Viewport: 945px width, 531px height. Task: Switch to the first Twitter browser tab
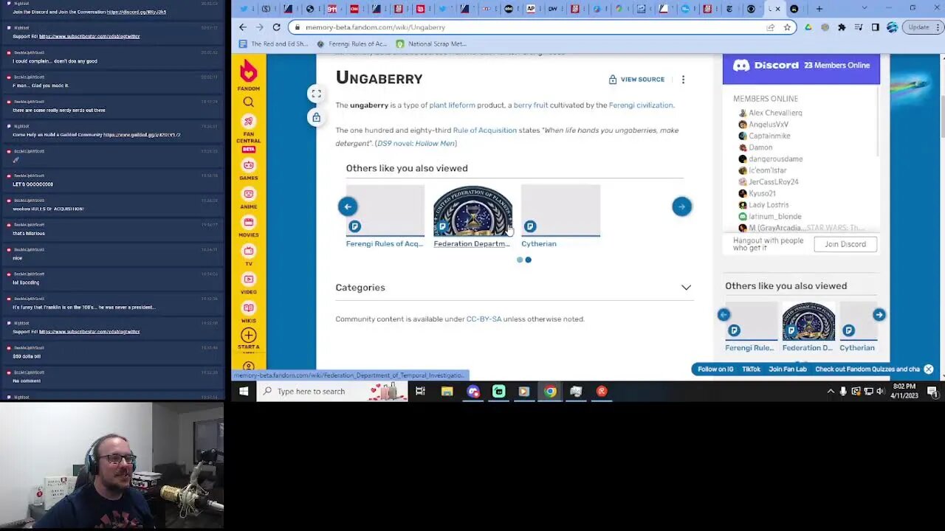244,9
